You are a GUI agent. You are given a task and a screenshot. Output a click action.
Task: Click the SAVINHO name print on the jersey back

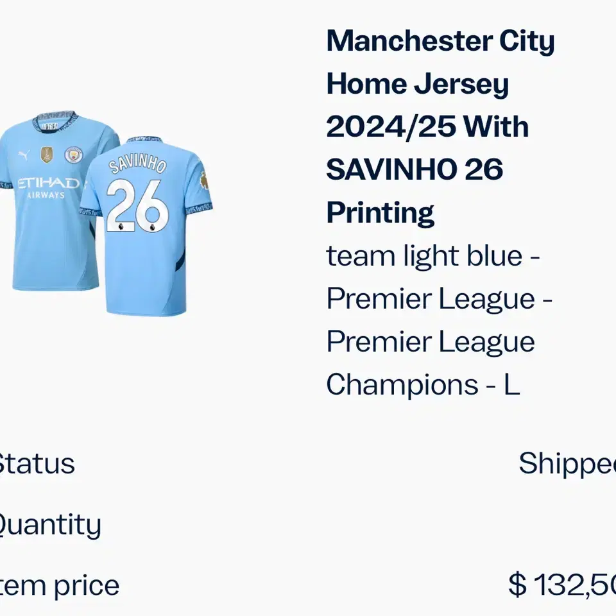(137, 164)
